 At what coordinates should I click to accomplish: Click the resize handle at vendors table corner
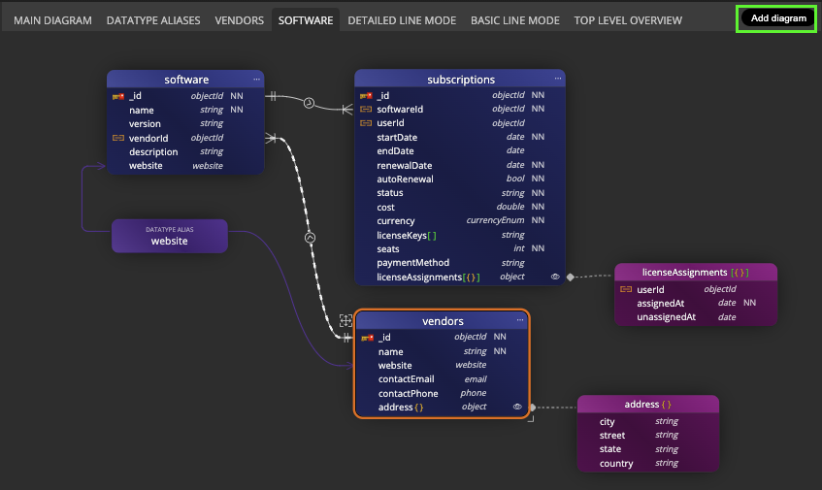click(531, 418)
